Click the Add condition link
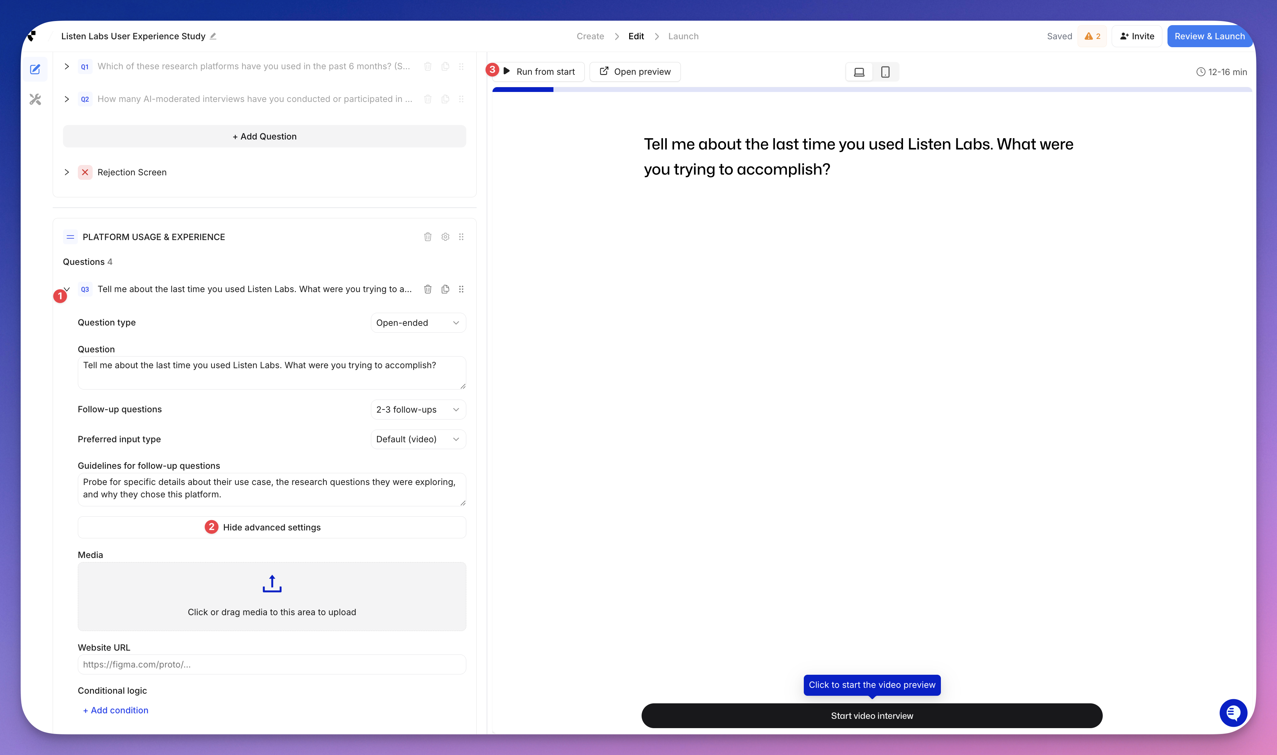This screenshot has height=755, width=1277. (115, 710)
